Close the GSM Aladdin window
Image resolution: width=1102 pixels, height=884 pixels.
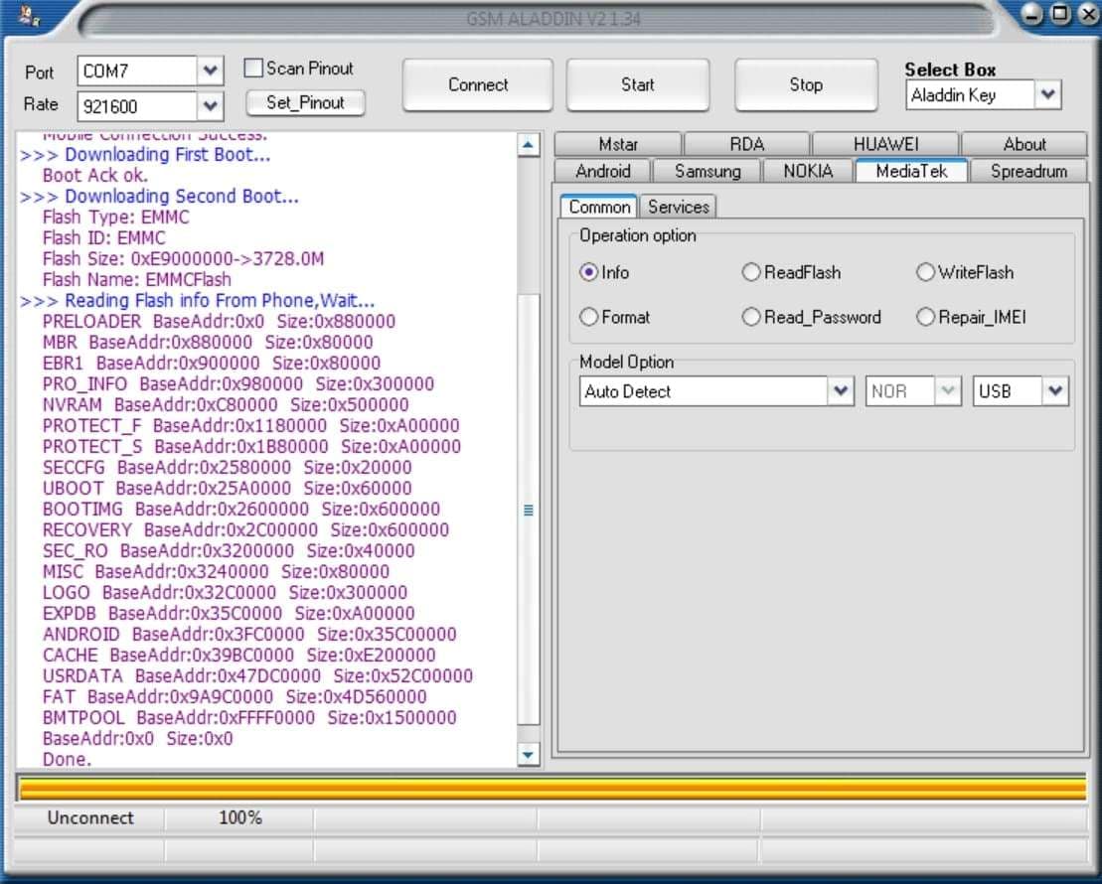[1087, 13]
